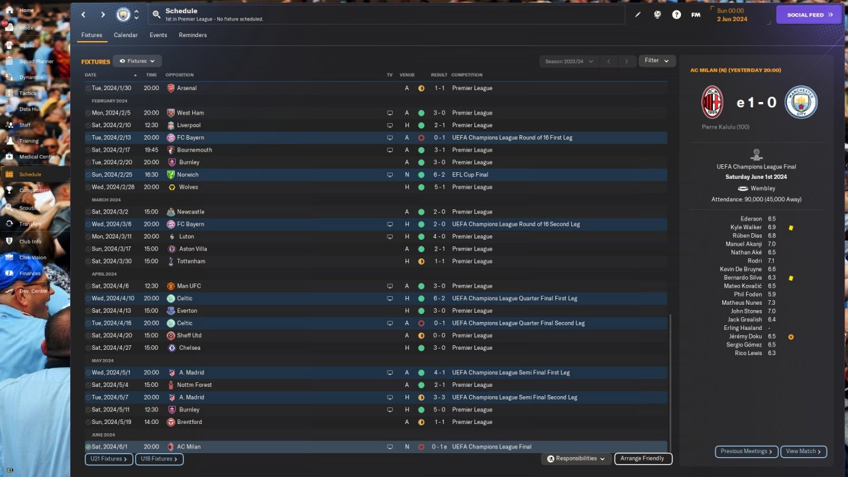Click the Social Feed button
This screenshot has height=477, width=848.
point(809,15)
